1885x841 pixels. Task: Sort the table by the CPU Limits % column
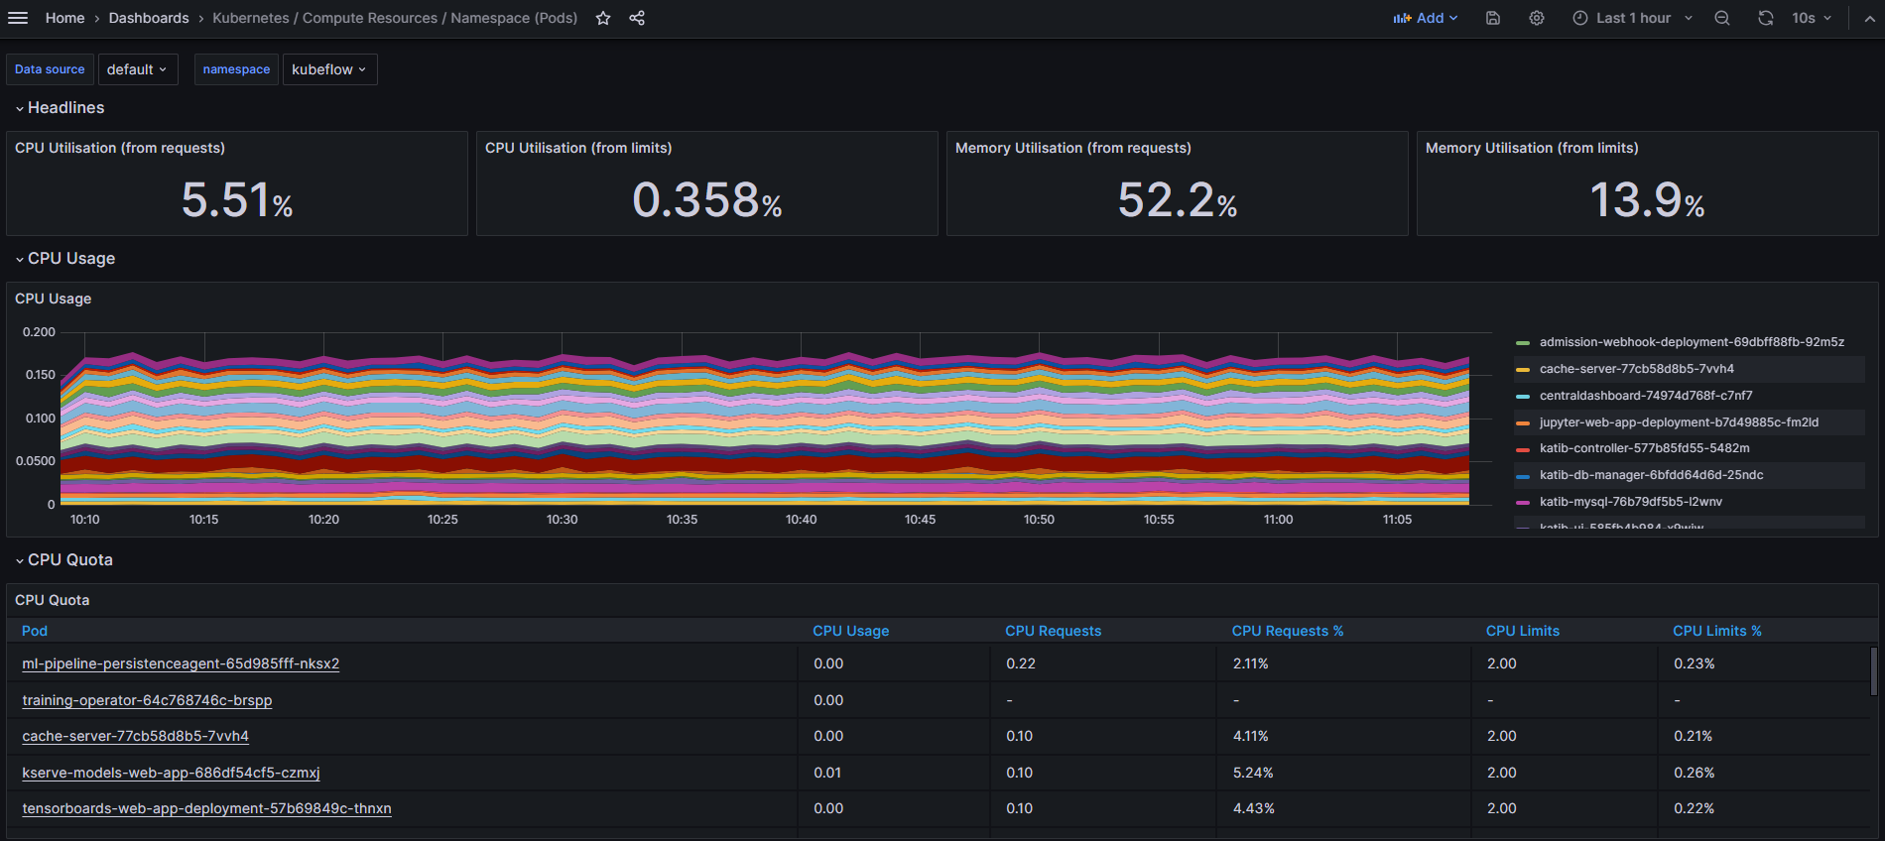(x=1717, y=631)
